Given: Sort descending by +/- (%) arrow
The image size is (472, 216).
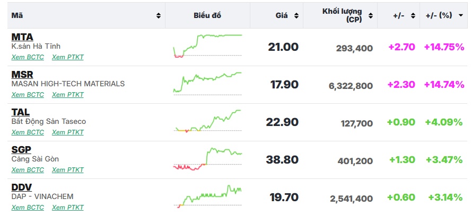Looking at the screenshot, I should (x=461, y=16).
